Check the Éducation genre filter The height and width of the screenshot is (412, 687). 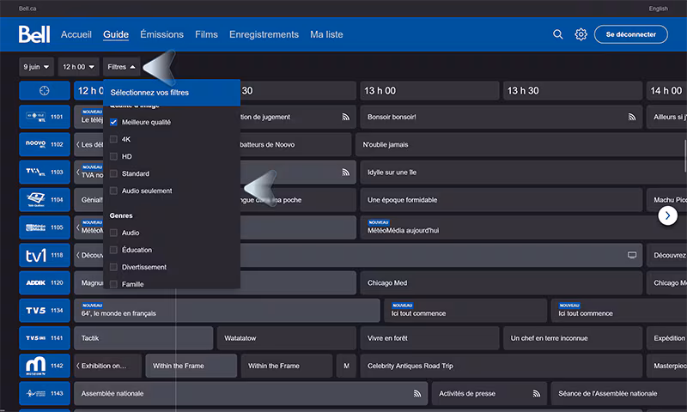113,250
